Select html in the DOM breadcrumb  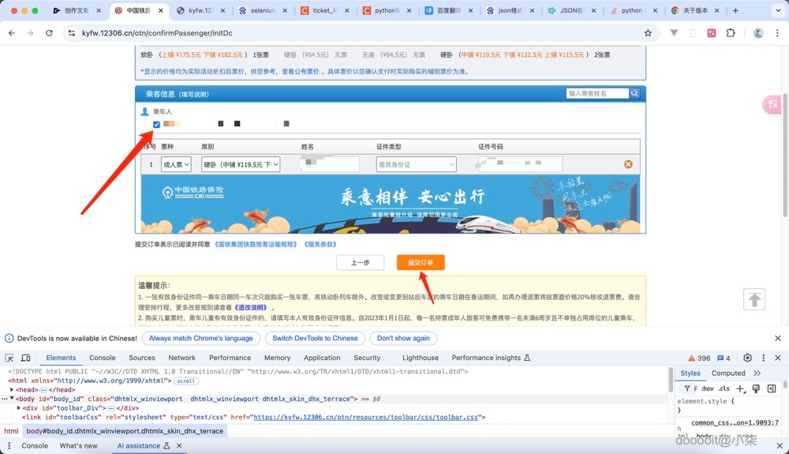pyautogui.click(x=11, y=431)
